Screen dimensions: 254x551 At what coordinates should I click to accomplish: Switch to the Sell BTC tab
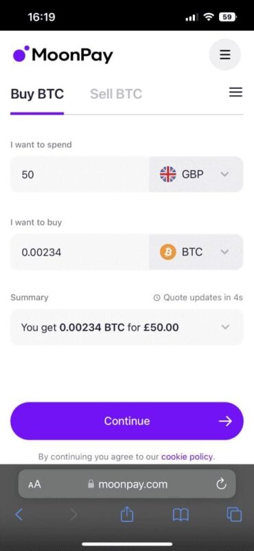pyautogui.click(x=116, y=94)
